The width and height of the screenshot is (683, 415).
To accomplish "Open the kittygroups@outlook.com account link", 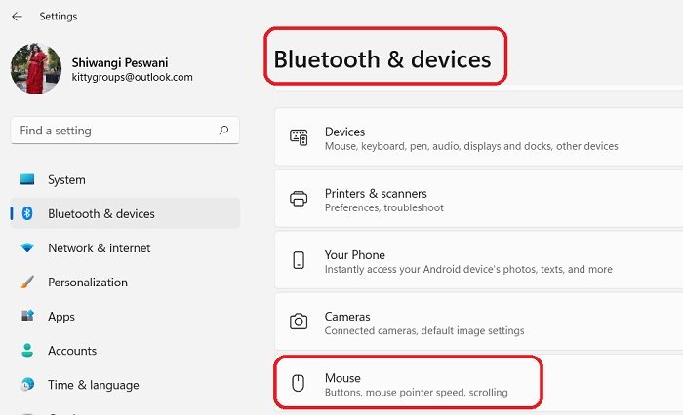I will pos(132,77).
